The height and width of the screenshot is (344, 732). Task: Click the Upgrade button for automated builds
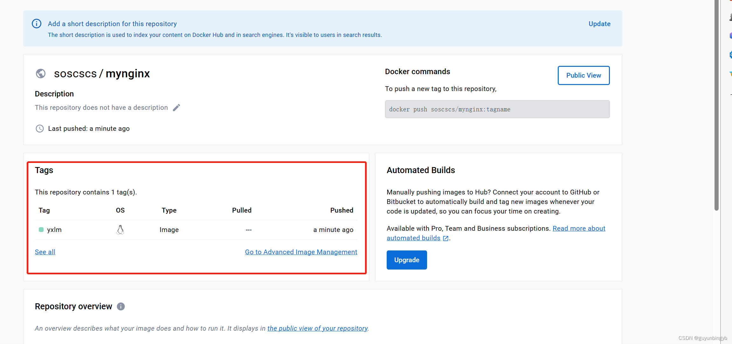[x=407, y=260]
